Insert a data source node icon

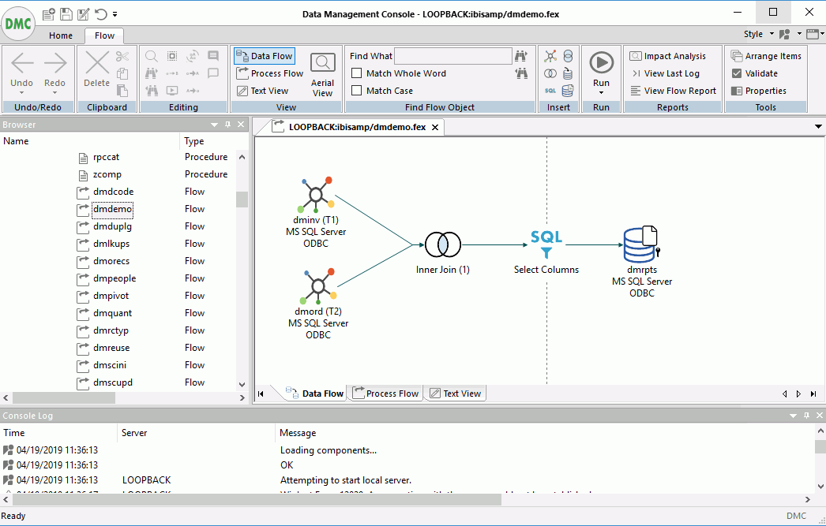click(x=550, y=56)
